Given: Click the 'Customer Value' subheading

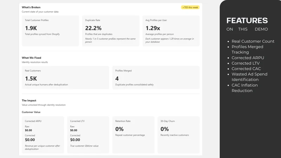Looking at the screenshot, I should [x=31, y=112].
